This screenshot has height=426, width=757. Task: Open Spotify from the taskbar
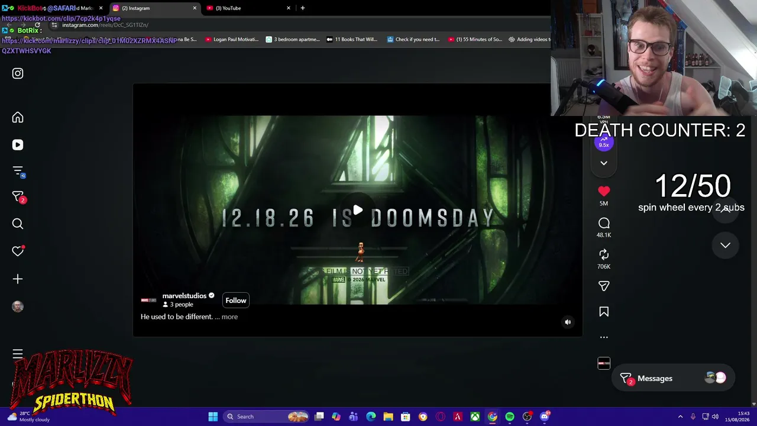click(x=510, y=417)
